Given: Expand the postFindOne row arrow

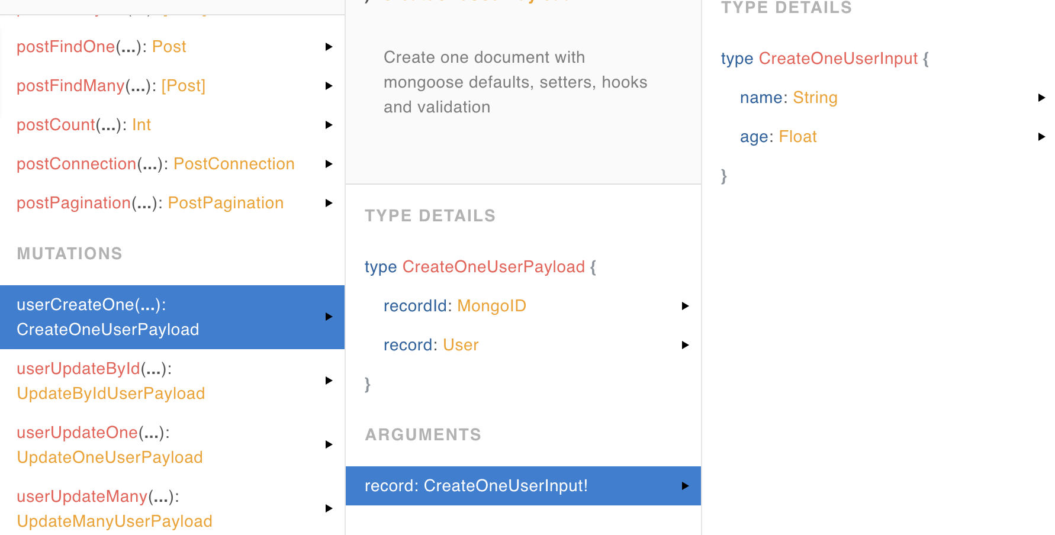Looking at the screenshot, I should pos(329,47).
